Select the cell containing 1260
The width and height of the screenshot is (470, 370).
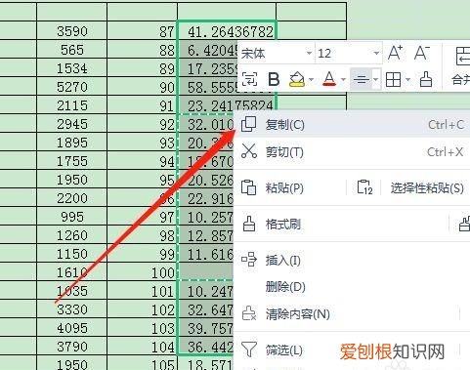point(72,235)
